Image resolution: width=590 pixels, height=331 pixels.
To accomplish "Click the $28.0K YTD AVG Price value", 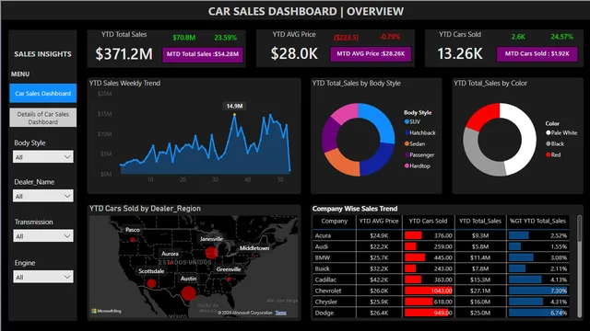I will click(294, 53).
